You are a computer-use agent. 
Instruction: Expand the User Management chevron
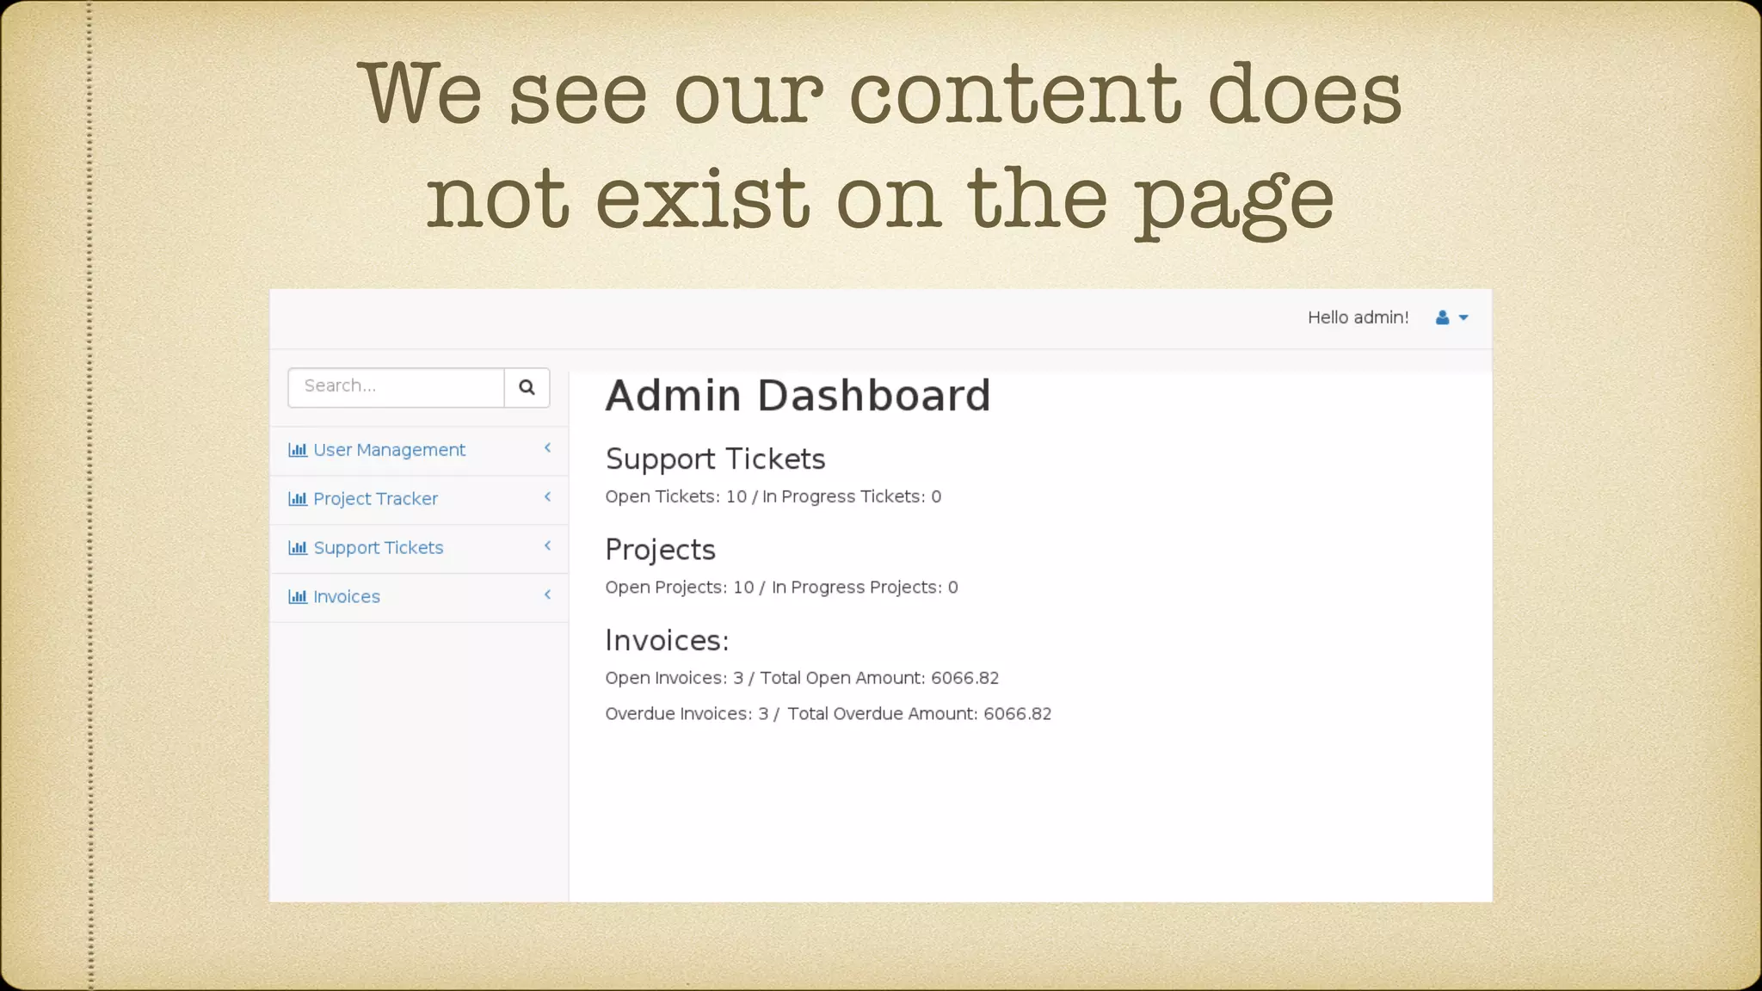[x=547, y=448]
